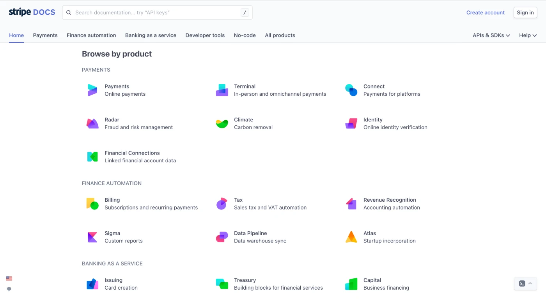Open the Payments nav tab
The height and width of the screenshot is (299, 546).
[x=45, y=35]
